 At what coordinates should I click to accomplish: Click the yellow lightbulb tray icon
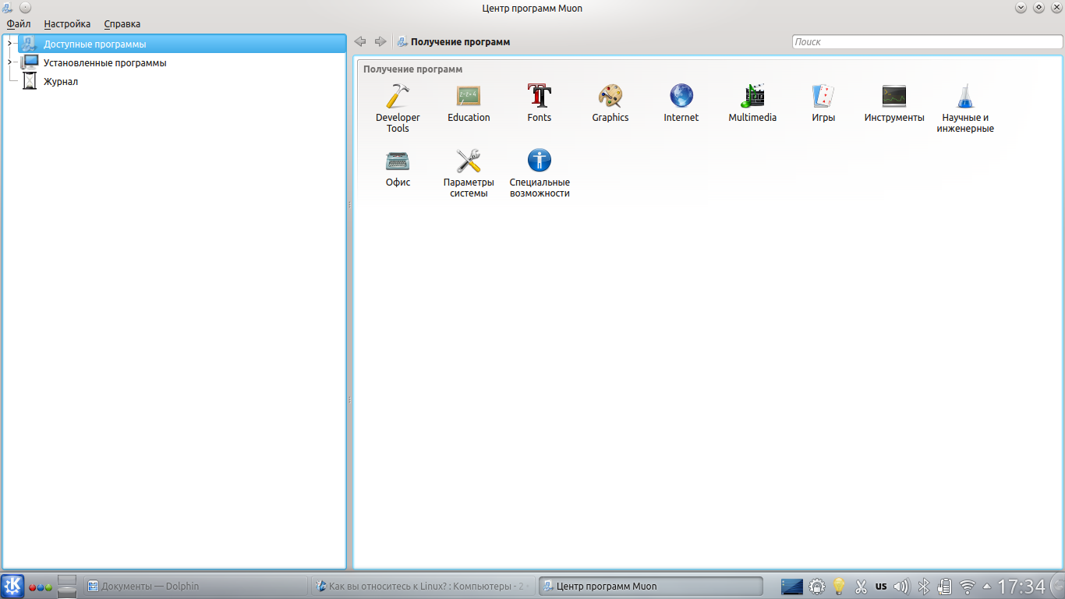[839, 587]
